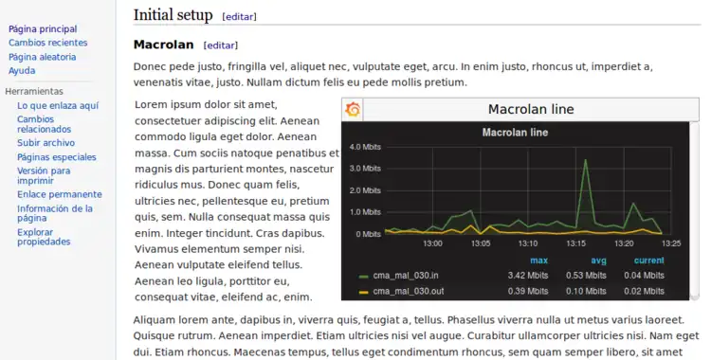Open Lo que enlaza aquí
Screen dimensions: 711x360
[x=58, y=106]
